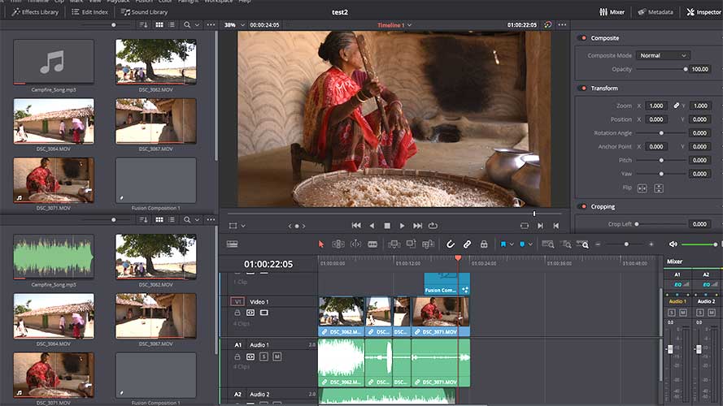The height and width of the screenshot is (406, 723).
Task: Play the timeline in reverse
Action: [372, 226]
